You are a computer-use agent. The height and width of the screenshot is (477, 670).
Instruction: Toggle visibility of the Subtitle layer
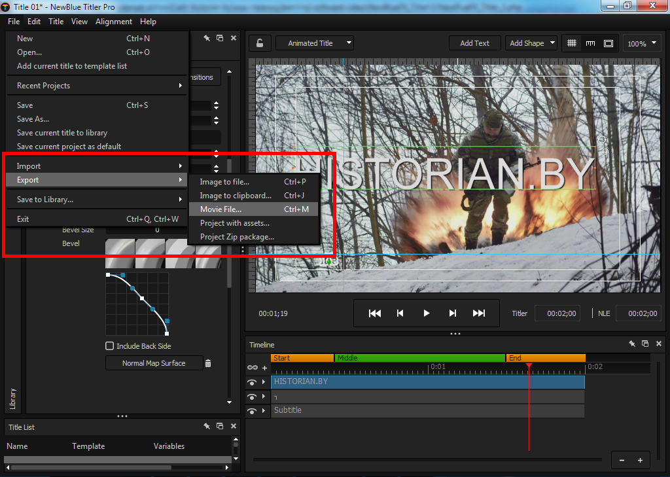pyautogui.click(x=252, y=411)
